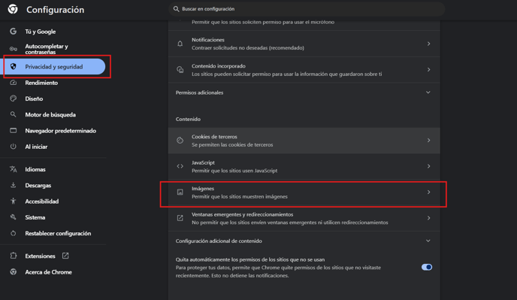Viewport: 517px width, 300px height.
Task: Click the Contenido incorporado icon
Action: coord(180,70)
